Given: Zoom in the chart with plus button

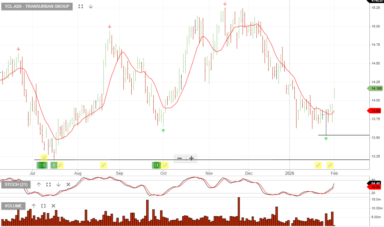Looking at the screenshot, I should tap(191, 158).
